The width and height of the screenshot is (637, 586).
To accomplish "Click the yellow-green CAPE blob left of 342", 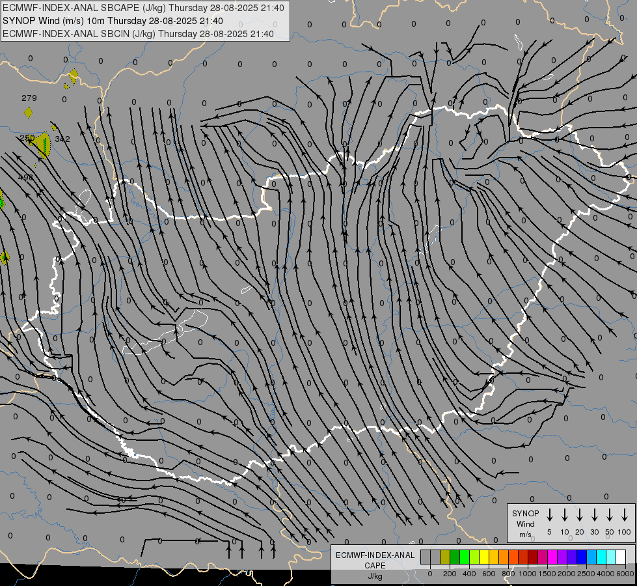I will click(x=44, y=145).
